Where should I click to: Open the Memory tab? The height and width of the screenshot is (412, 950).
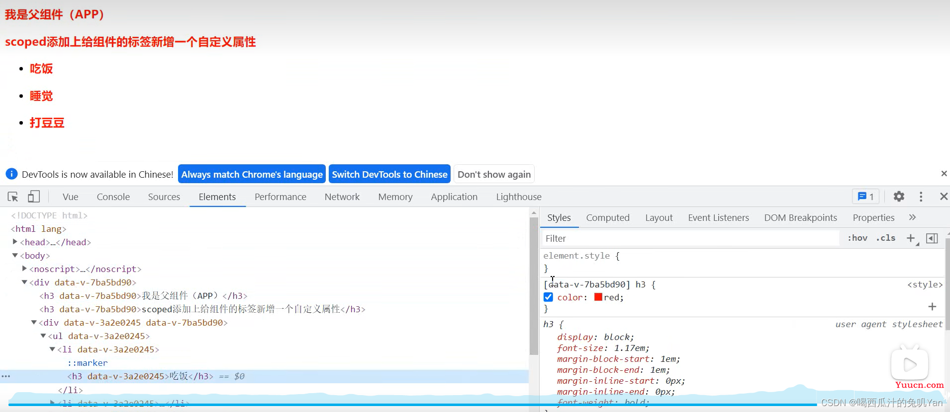(x=395, y=197)
